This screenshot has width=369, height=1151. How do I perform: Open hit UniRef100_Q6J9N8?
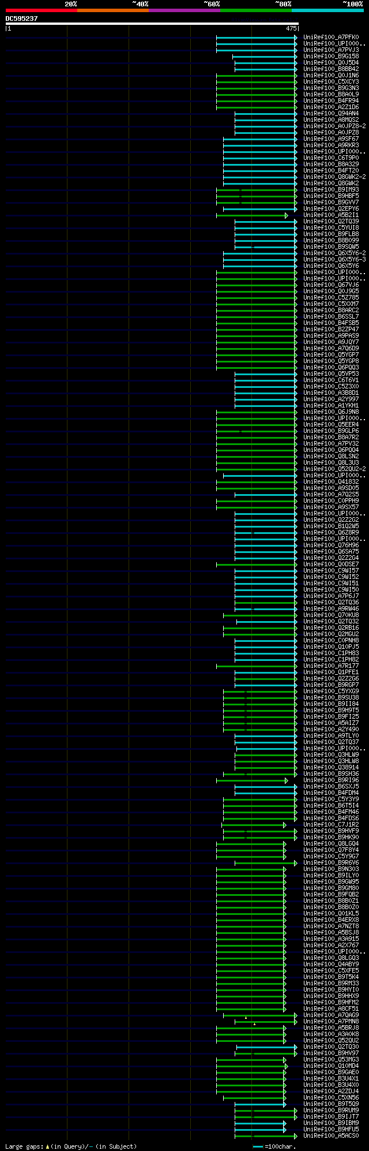tap(331, 412)
